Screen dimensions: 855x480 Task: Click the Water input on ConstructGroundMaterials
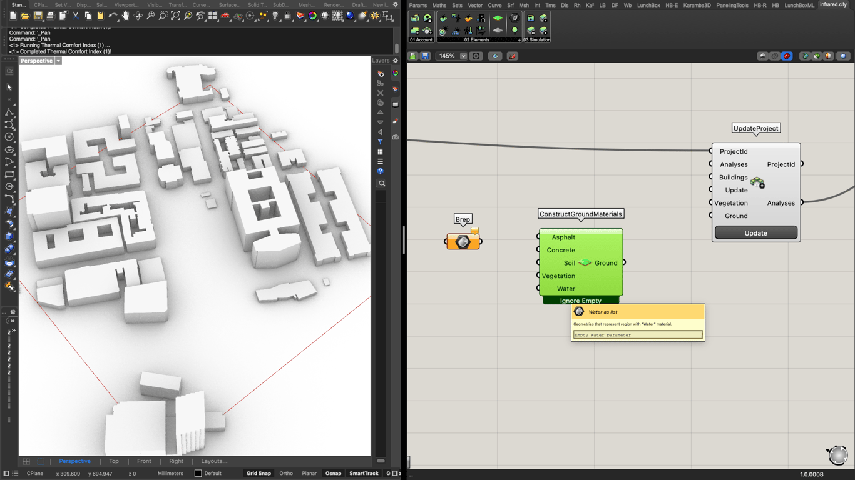click(x=566, y=289)
